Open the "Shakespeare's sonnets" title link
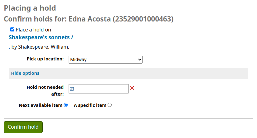This screenshot has width=257, height=138. point(41,37)
